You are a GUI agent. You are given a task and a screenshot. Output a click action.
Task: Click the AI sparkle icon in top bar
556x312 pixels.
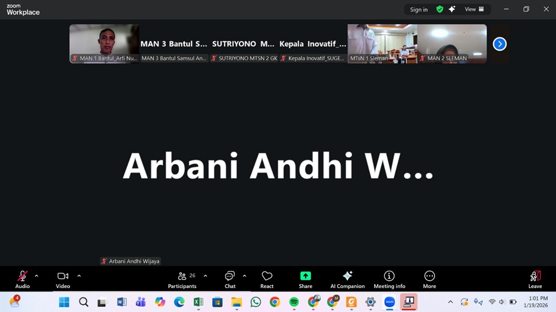click(x=452, y=9)
